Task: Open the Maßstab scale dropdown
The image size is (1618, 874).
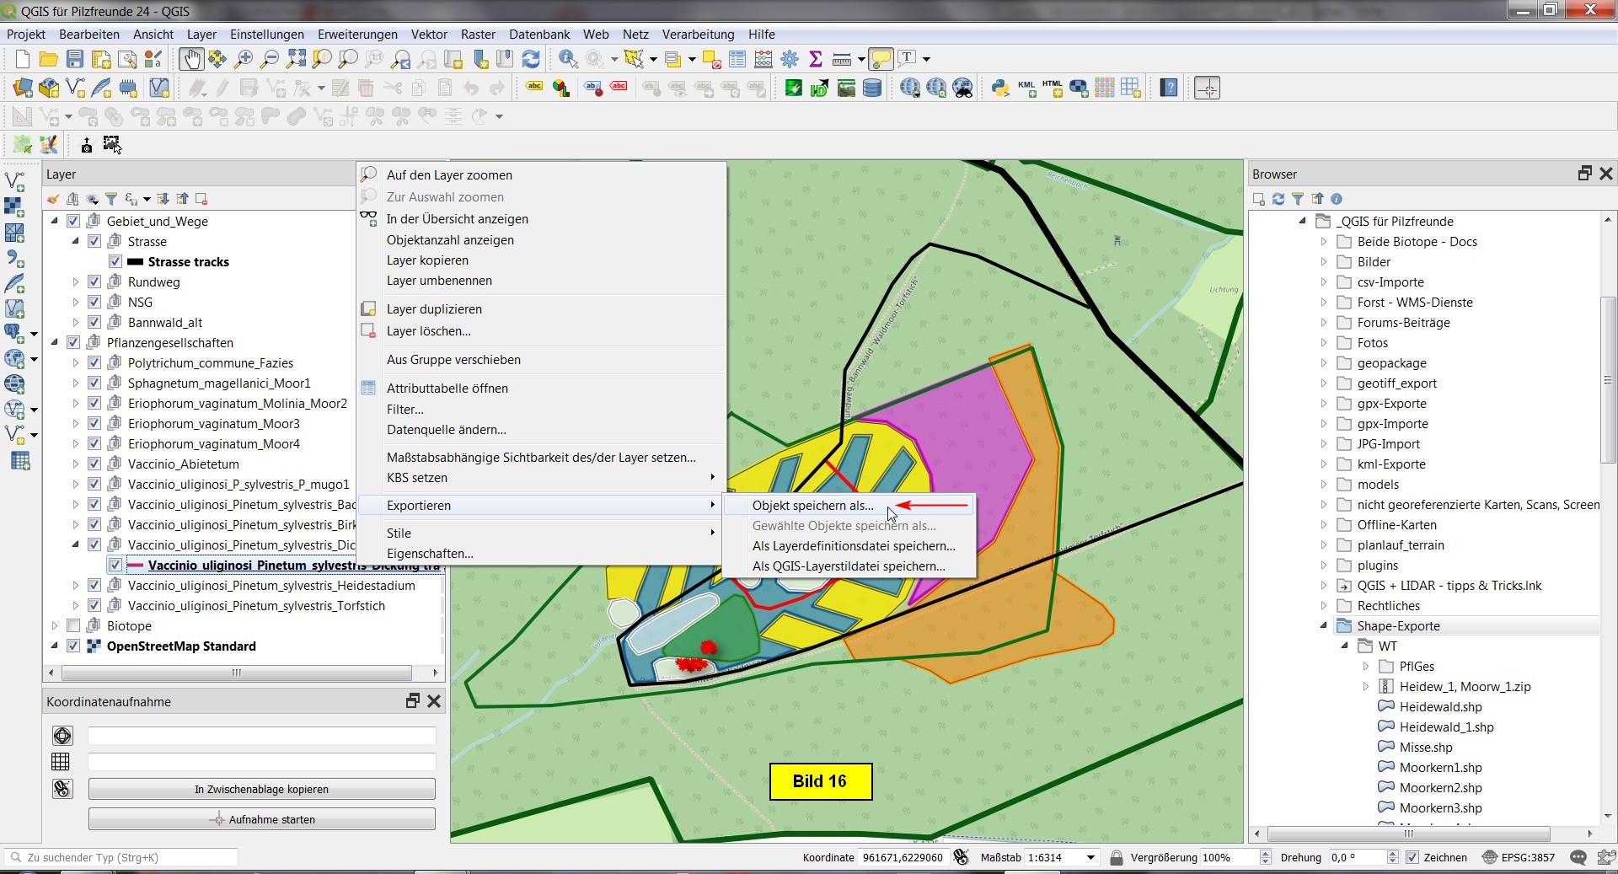Action: [1090, 857]
